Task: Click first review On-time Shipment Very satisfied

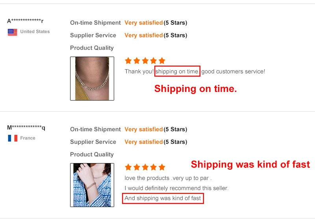Action: (143, 23)
